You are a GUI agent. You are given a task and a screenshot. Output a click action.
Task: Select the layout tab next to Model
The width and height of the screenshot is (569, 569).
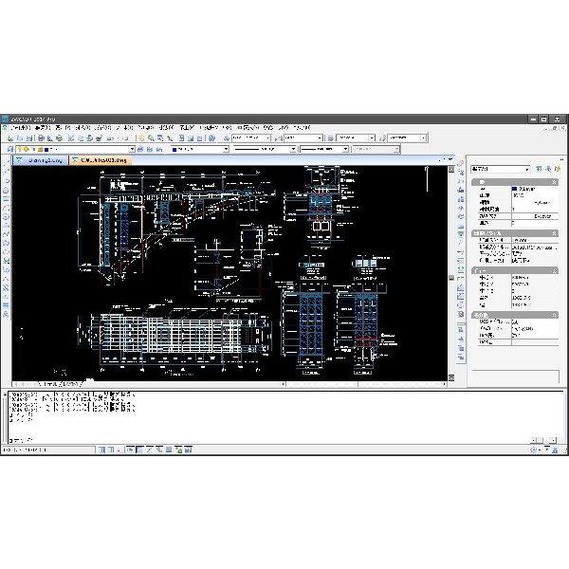pyautogui.click(x=70, y=384)
